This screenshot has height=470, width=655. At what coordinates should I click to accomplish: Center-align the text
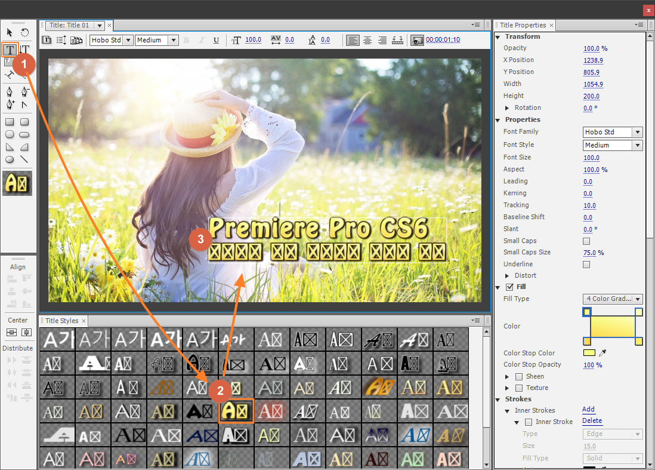367,40
